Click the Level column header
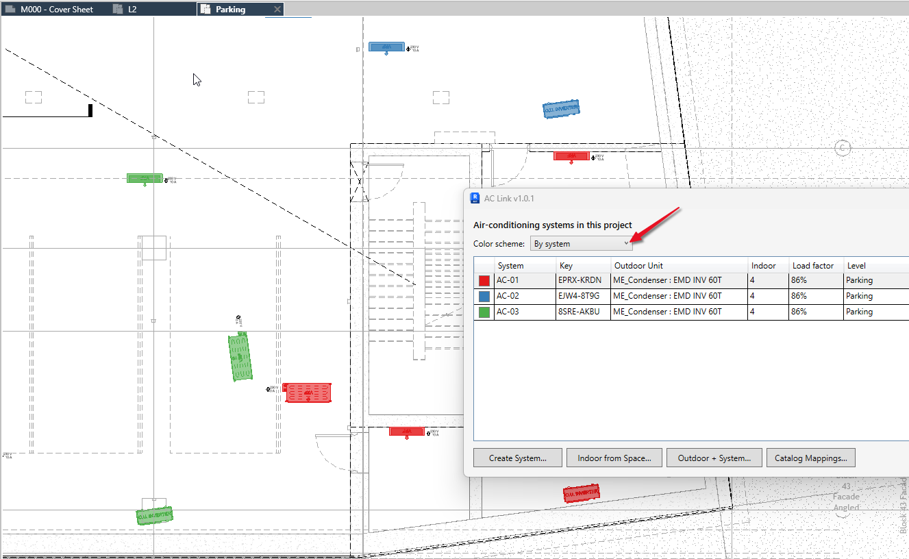 (x=876, y=265)
